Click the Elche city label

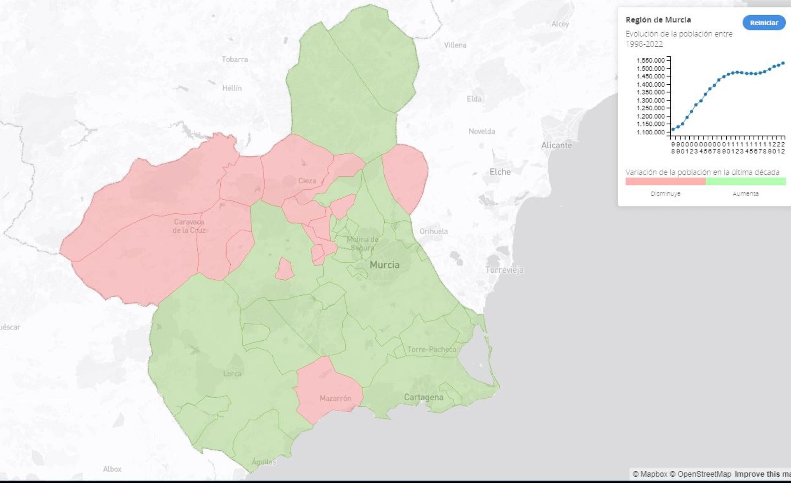point(500,172)
